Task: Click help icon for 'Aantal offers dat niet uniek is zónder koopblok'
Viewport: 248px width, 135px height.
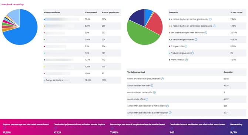Action: (x=170, y=113)
